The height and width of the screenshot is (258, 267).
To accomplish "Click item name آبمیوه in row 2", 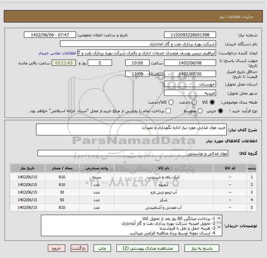I will 163,185.
